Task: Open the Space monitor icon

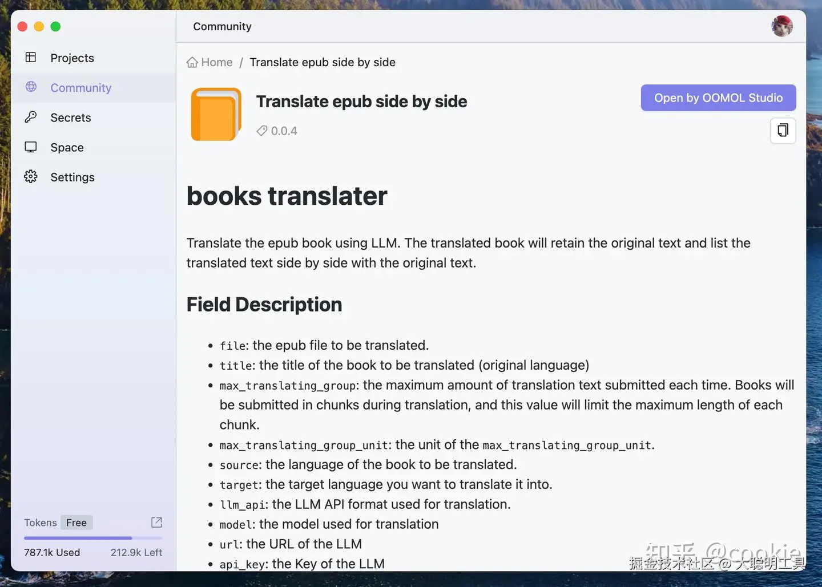Action: coord(30,147)
